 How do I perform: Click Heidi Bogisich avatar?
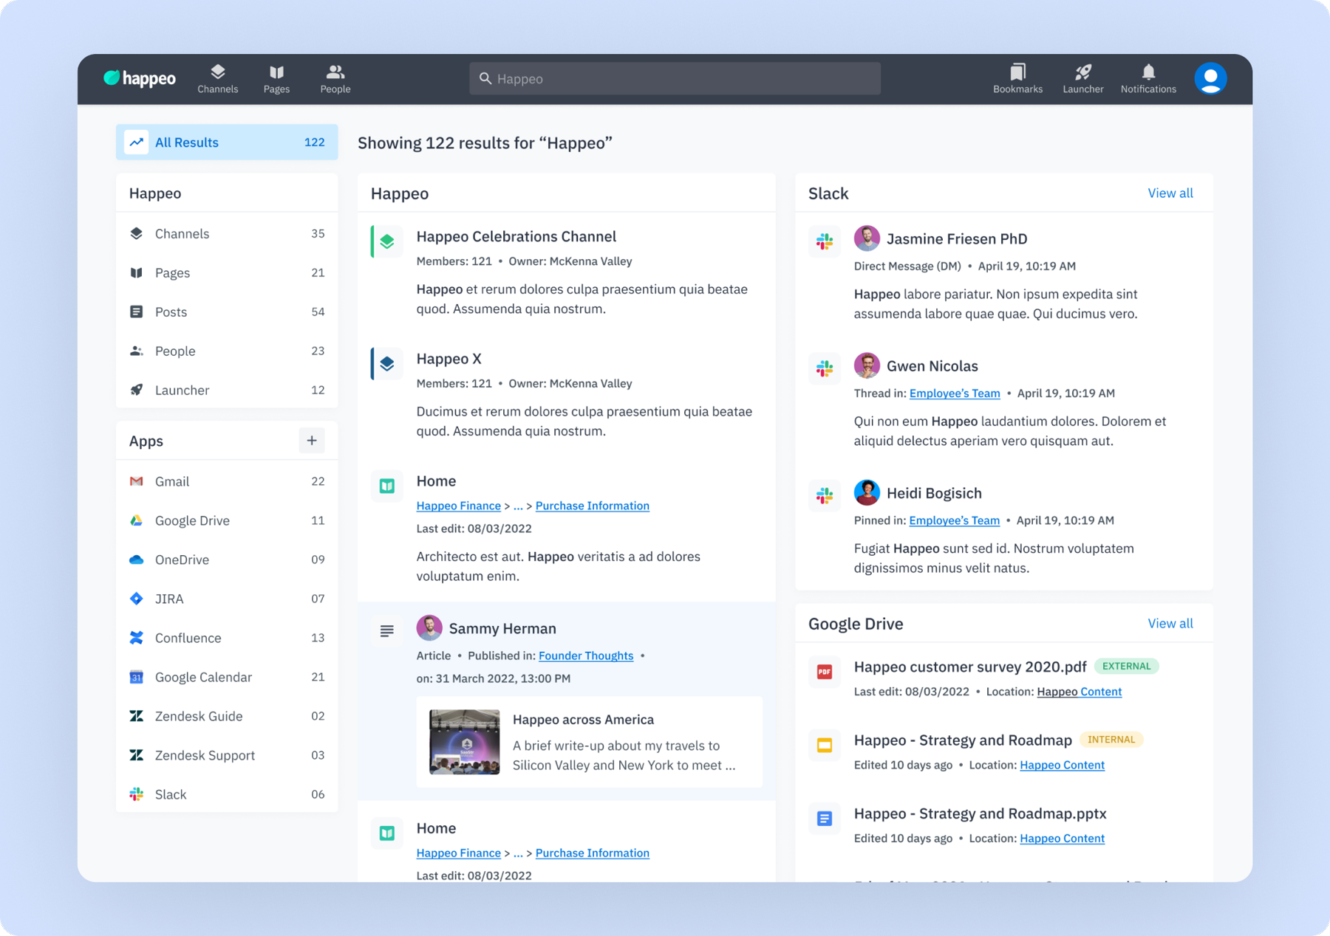pos(867,492)
